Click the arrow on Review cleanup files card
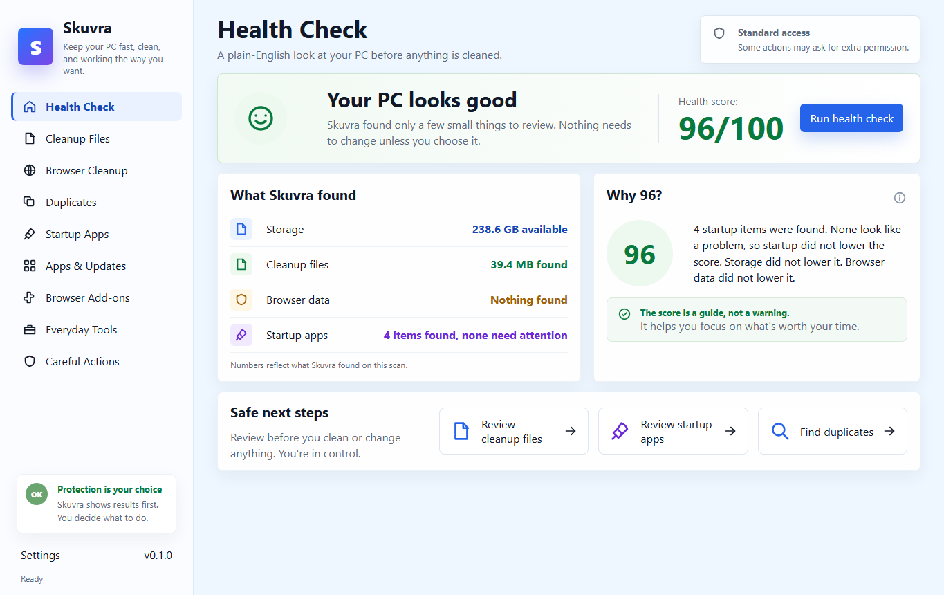944x595 pixels. pos(571,431)
